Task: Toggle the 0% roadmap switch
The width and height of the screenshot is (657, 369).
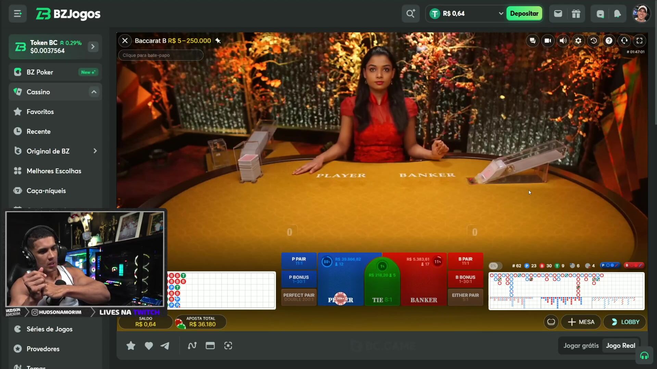Action: point(495,266)
